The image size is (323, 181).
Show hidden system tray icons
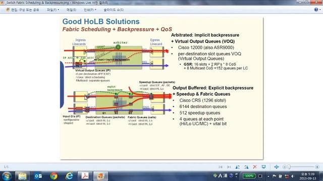268,176
